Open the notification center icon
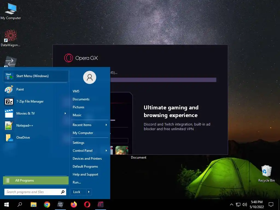Viewport: 280px width, 210px height. pos(271,205)
